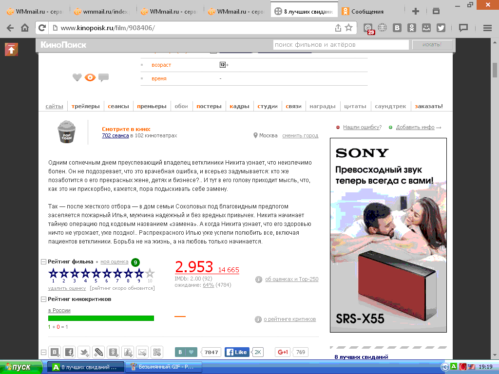Image resolution: width=499 pixels, height=374 pixels.
Task: Click the Google +1 button
Action: click(283, 352)
